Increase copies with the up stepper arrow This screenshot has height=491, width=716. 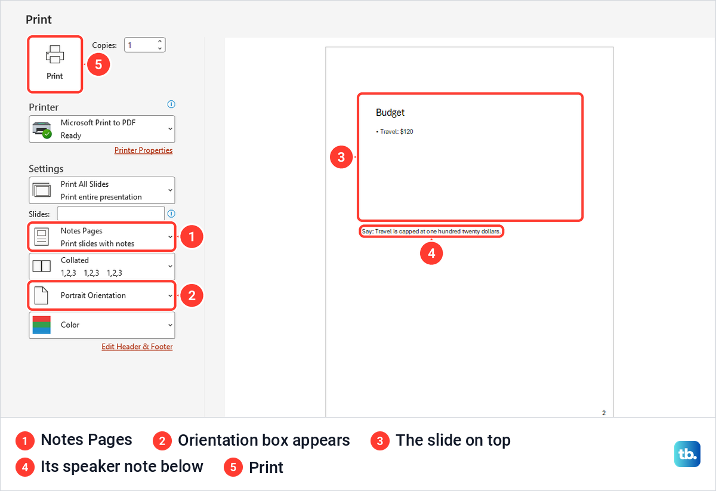point(160,41)
